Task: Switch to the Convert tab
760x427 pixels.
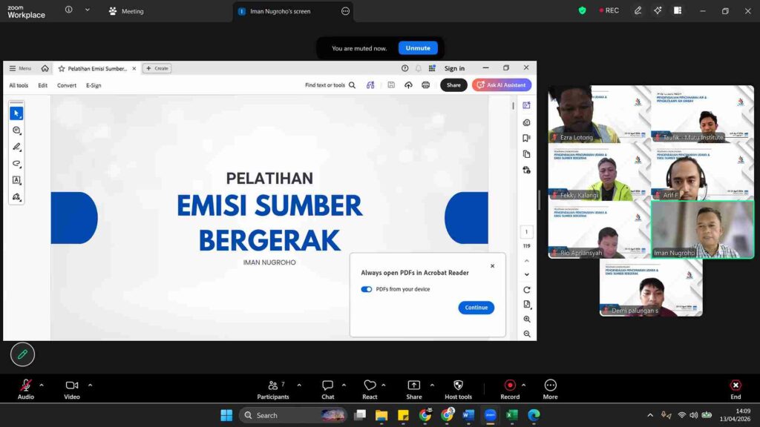Action: (67, 85)
